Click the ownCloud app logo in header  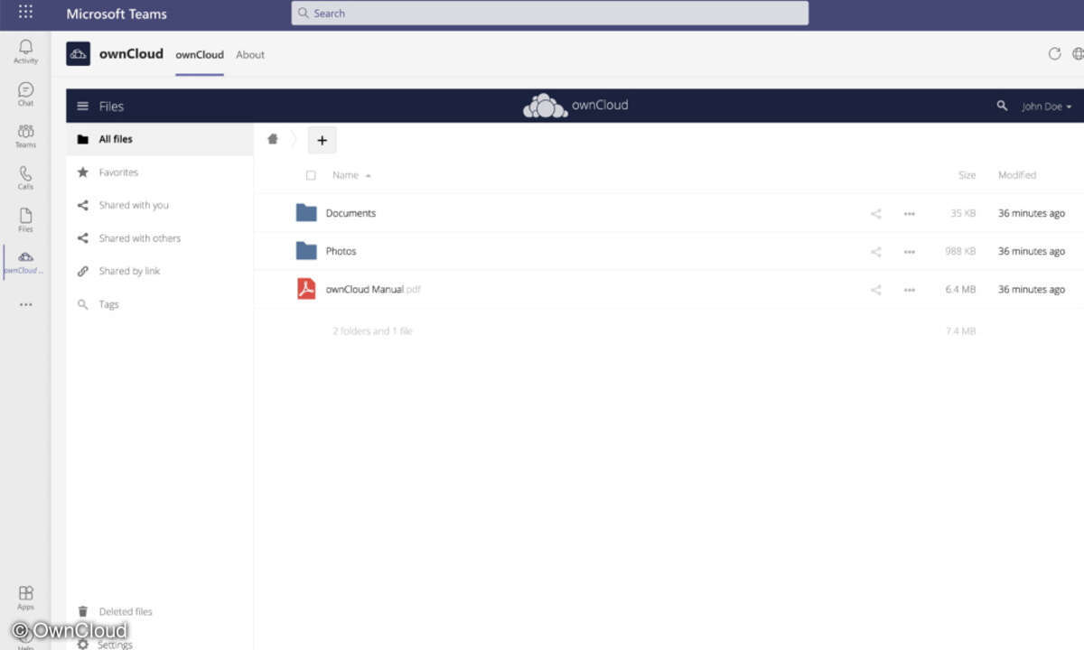[79, 54]
